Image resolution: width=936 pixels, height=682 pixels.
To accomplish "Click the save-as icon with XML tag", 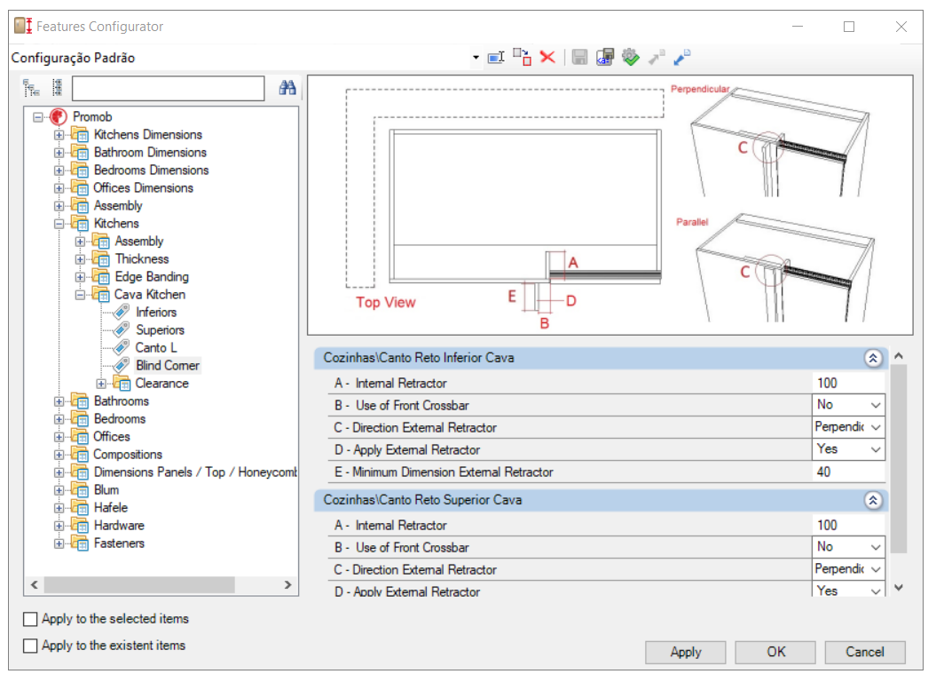I will [605, 58].
